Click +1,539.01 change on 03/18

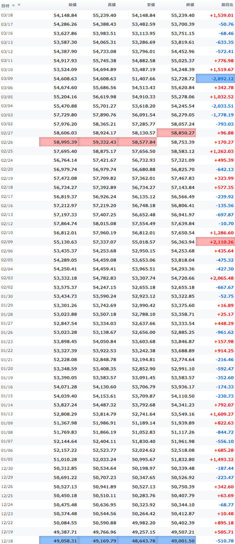click(x=221, y=16)
